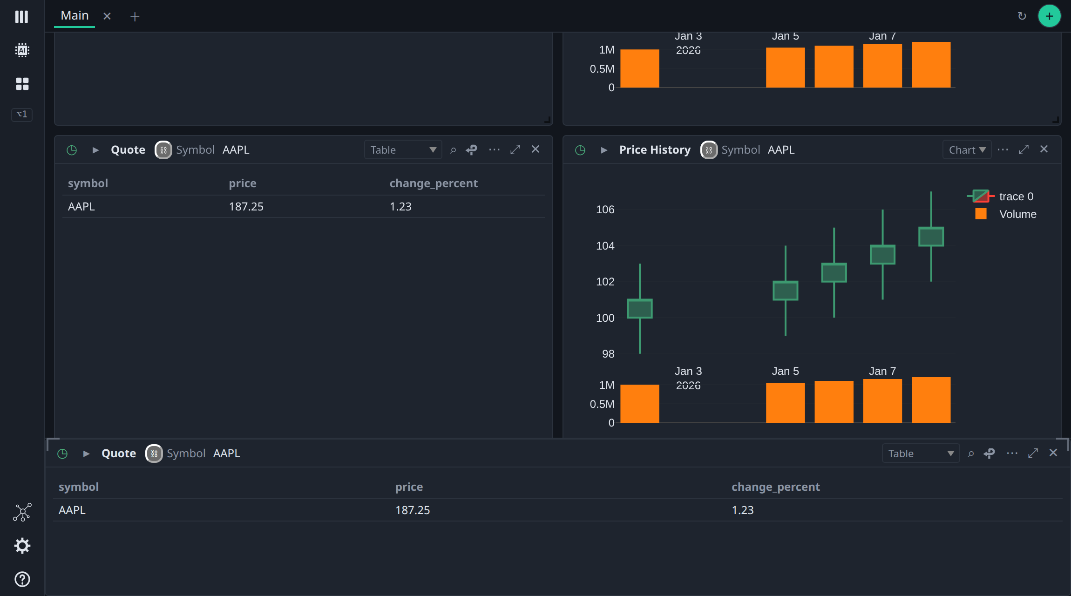1071x596 pixels.
Task: Click clock icon on bottom Quote panel
Action: coord(62,454)
